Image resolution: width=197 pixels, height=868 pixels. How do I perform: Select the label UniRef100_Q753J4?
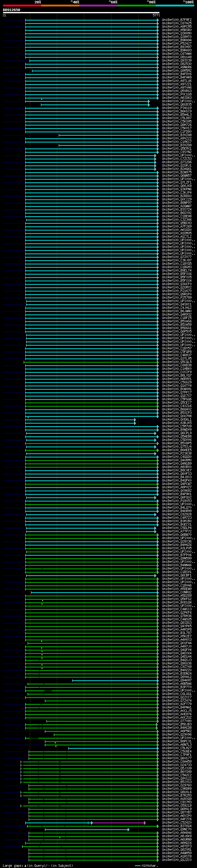(177, 446)
